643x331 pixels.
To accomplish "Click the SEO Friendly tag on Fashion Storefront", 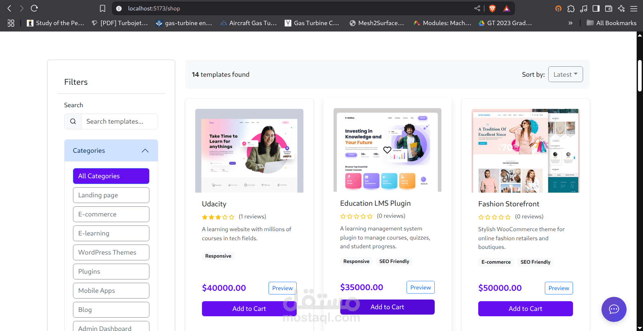I will 535,262.
